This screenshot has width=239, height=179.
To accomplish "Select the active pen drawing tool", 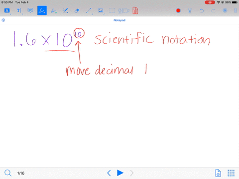I will [x=42, y=10].
